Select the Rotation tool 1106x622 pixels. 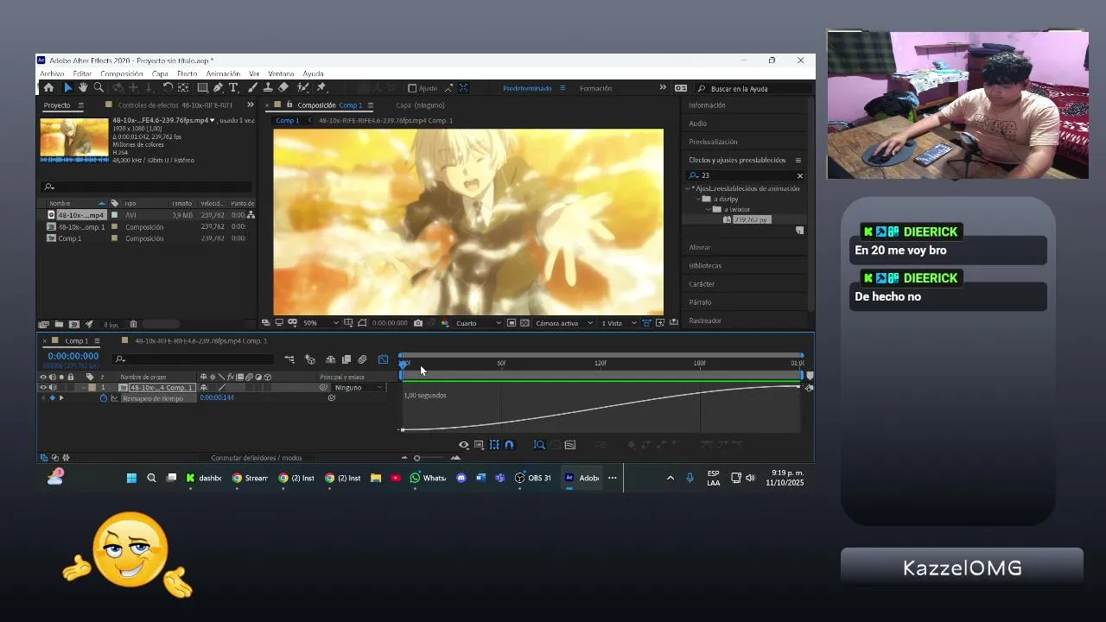tap(168, 88)
